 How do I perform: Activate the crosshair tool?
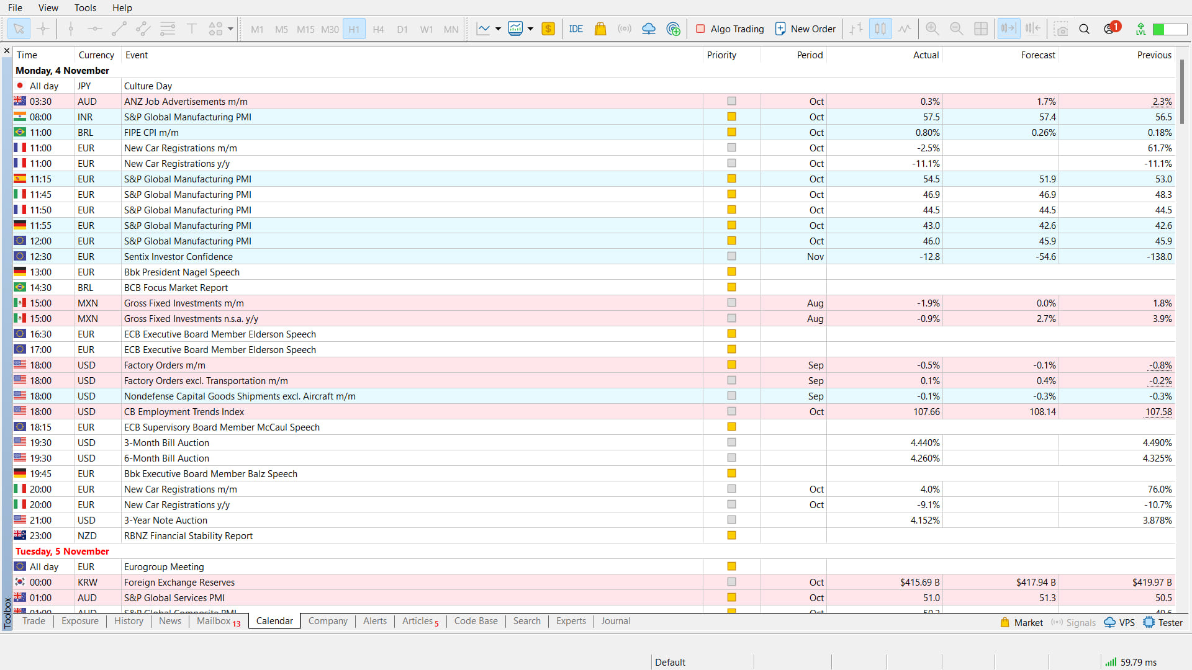point(43,29)
